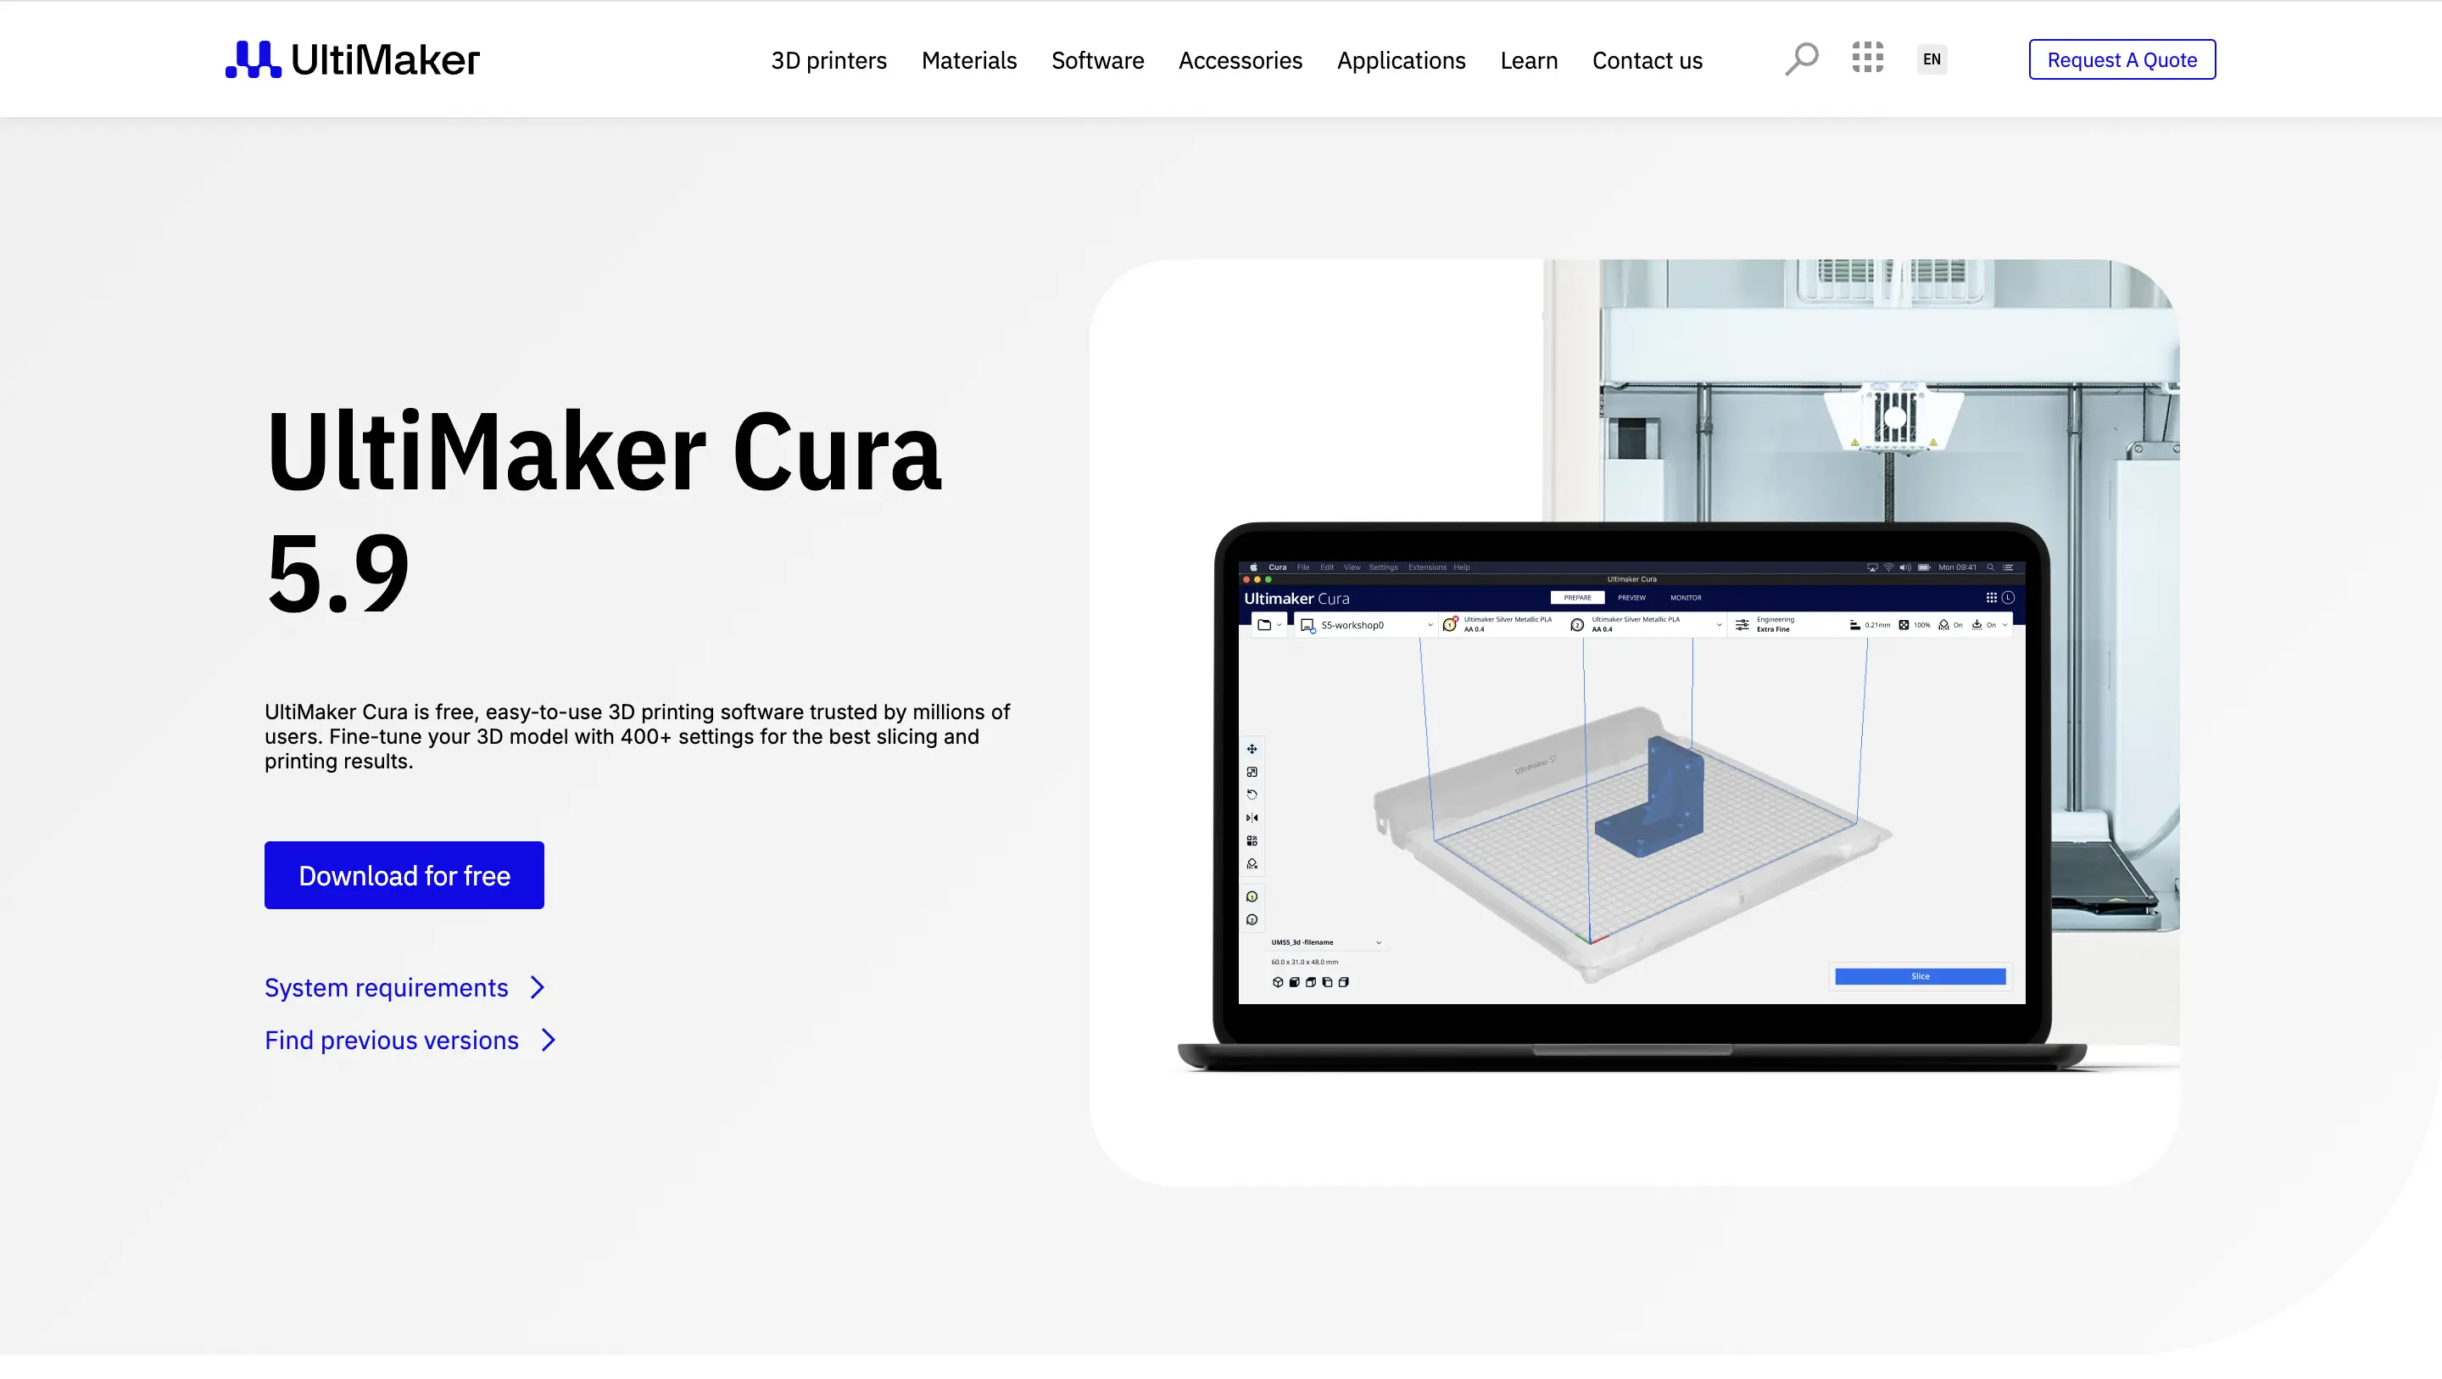Click the grid dots app launcher icon
This screenshot has width=2442, height=1379.
click(x=1867, y=57)
